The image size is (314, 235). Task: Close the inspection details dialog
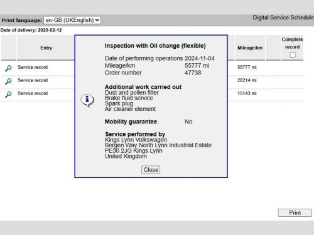(x=151, y=170)
